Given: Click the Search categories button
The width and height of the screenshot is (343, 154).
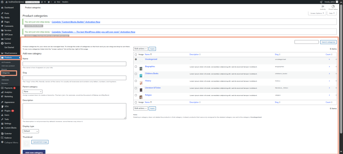Looking at the screenshot, I should (x=328, y=42).
